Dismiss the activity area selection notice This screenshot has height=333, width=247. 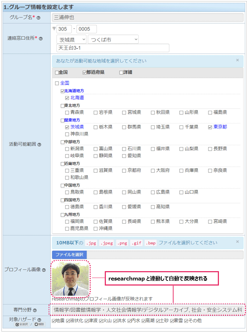tap(237, 60)
